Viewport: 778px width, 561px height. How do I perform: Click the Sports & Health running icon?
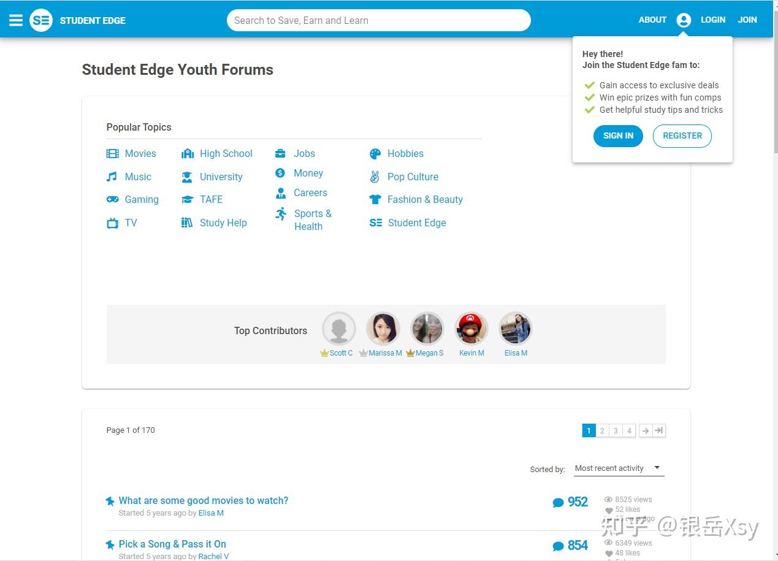click(x=281, y=214)
